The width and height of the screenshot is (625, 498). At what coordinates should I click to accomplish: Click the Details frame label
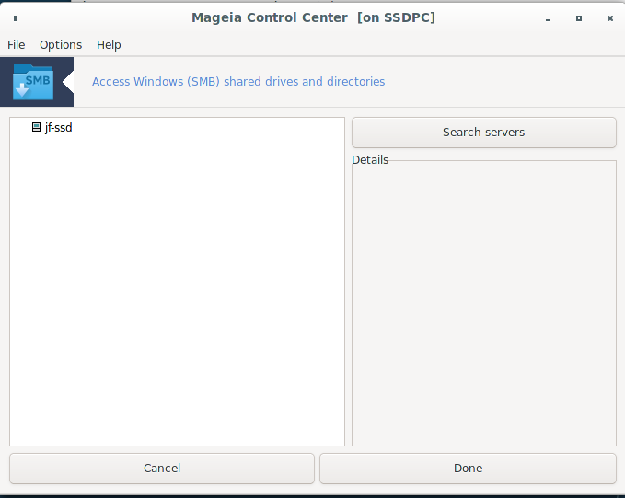(370, 160)
